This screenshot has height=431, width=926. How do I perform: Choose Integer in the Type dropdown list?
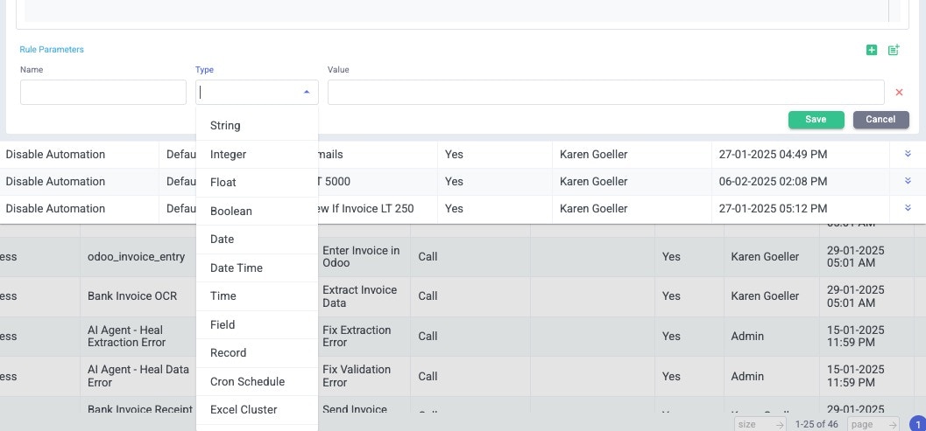click(228, 155)
